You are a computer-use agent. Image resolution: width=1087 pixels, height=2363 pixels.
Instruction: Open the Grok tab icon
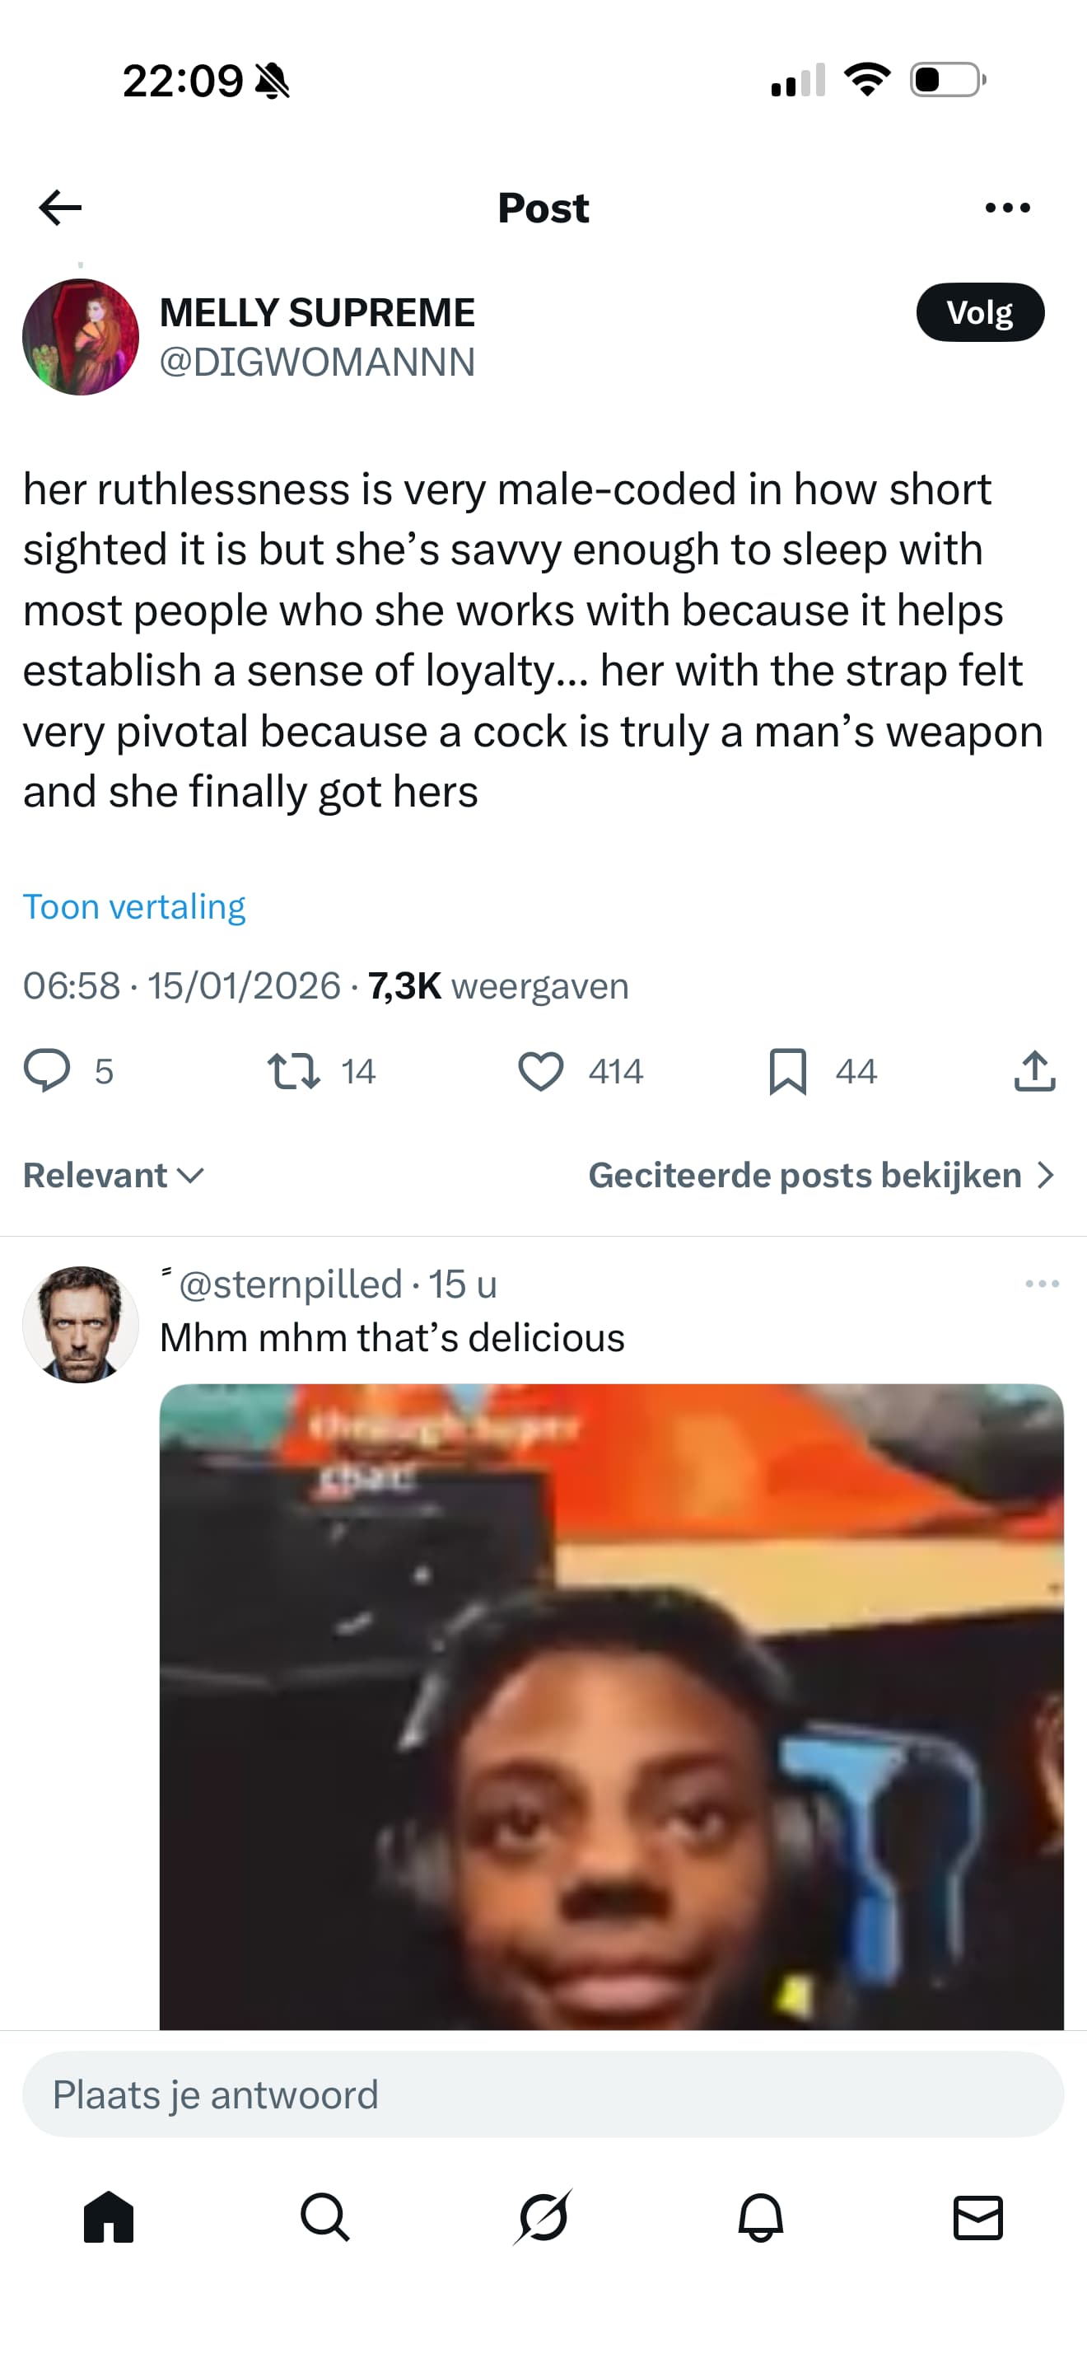tap(543, 2218)
